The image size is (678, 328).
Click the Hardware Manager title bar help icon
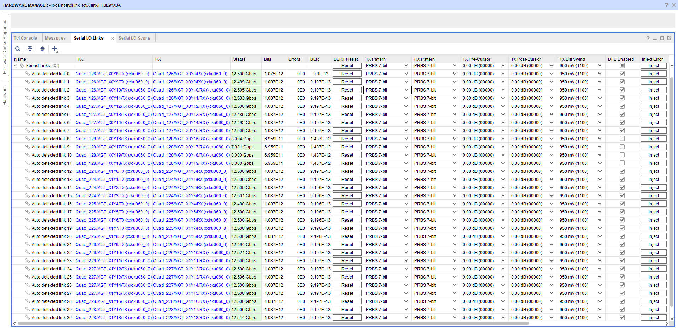666,5
